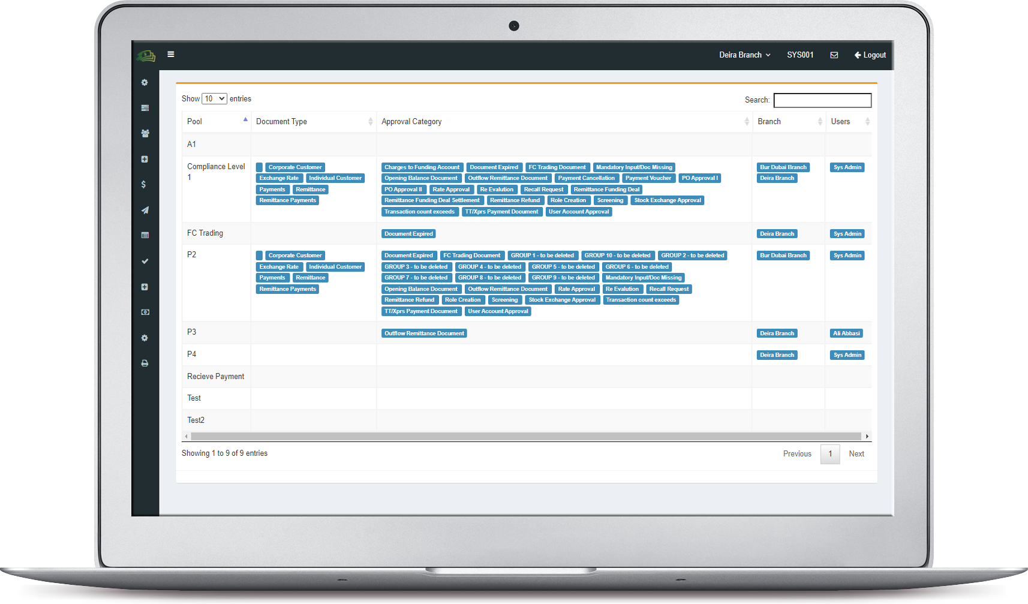
Task: Click the horizontal table scrollbar
Action: 526,436
